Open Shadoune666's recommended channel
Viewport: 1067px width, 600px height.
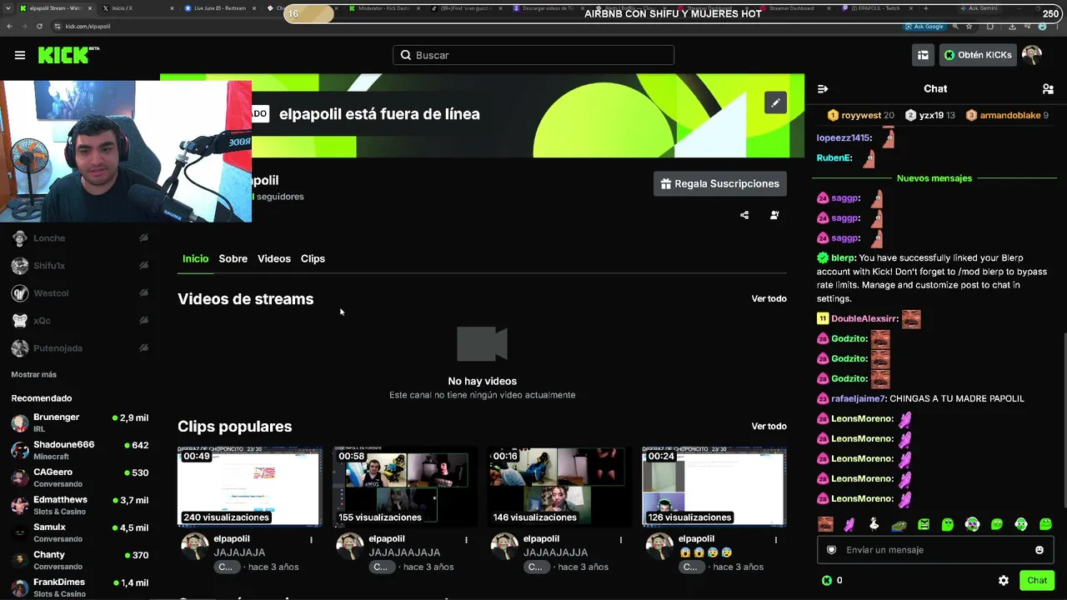coord(80,450)
